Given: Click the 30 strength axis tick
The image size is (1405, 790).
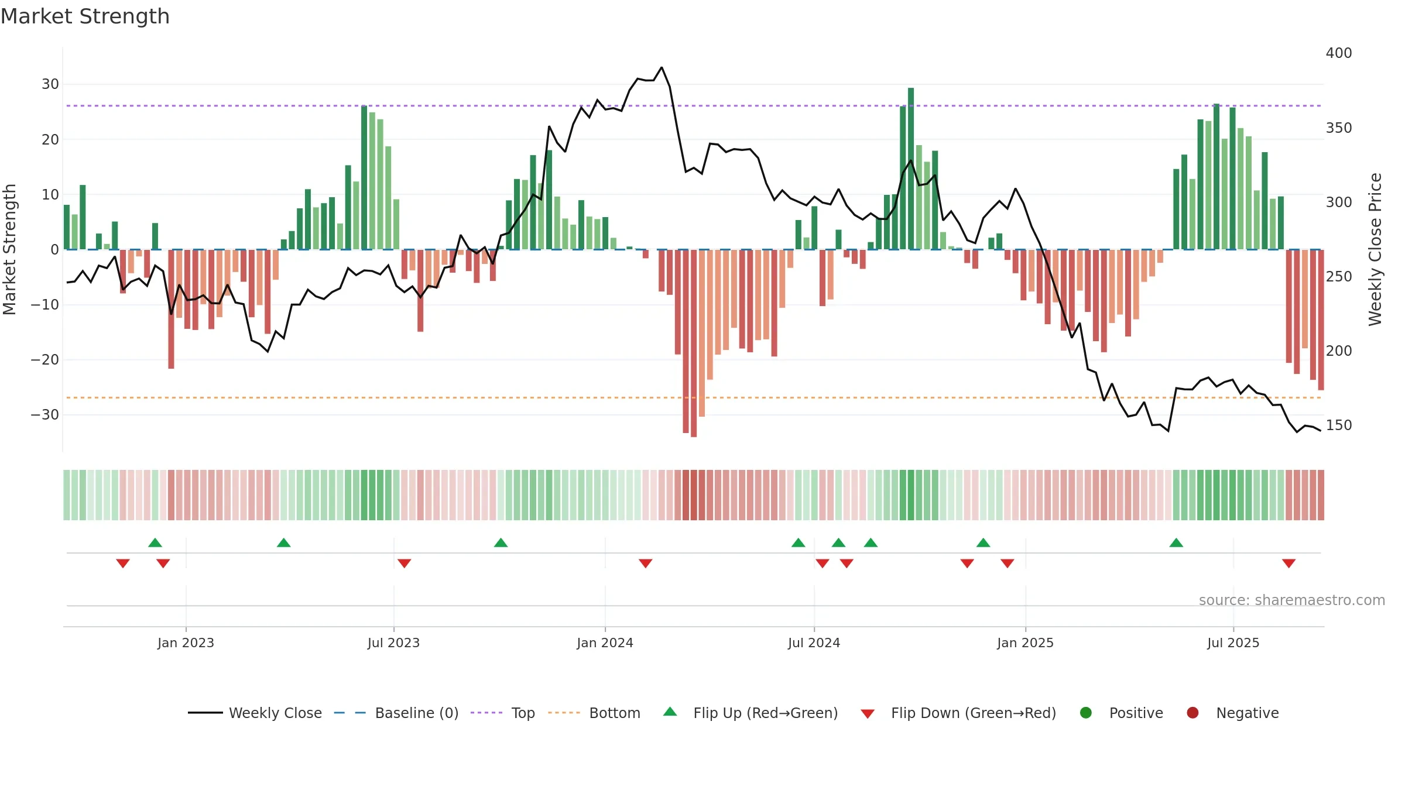Looking at the screenshot, I should pyautogui.click(x=50, y=84).
